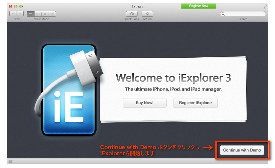
Task: Open the Action gear menu
Action: click(147, 14)
